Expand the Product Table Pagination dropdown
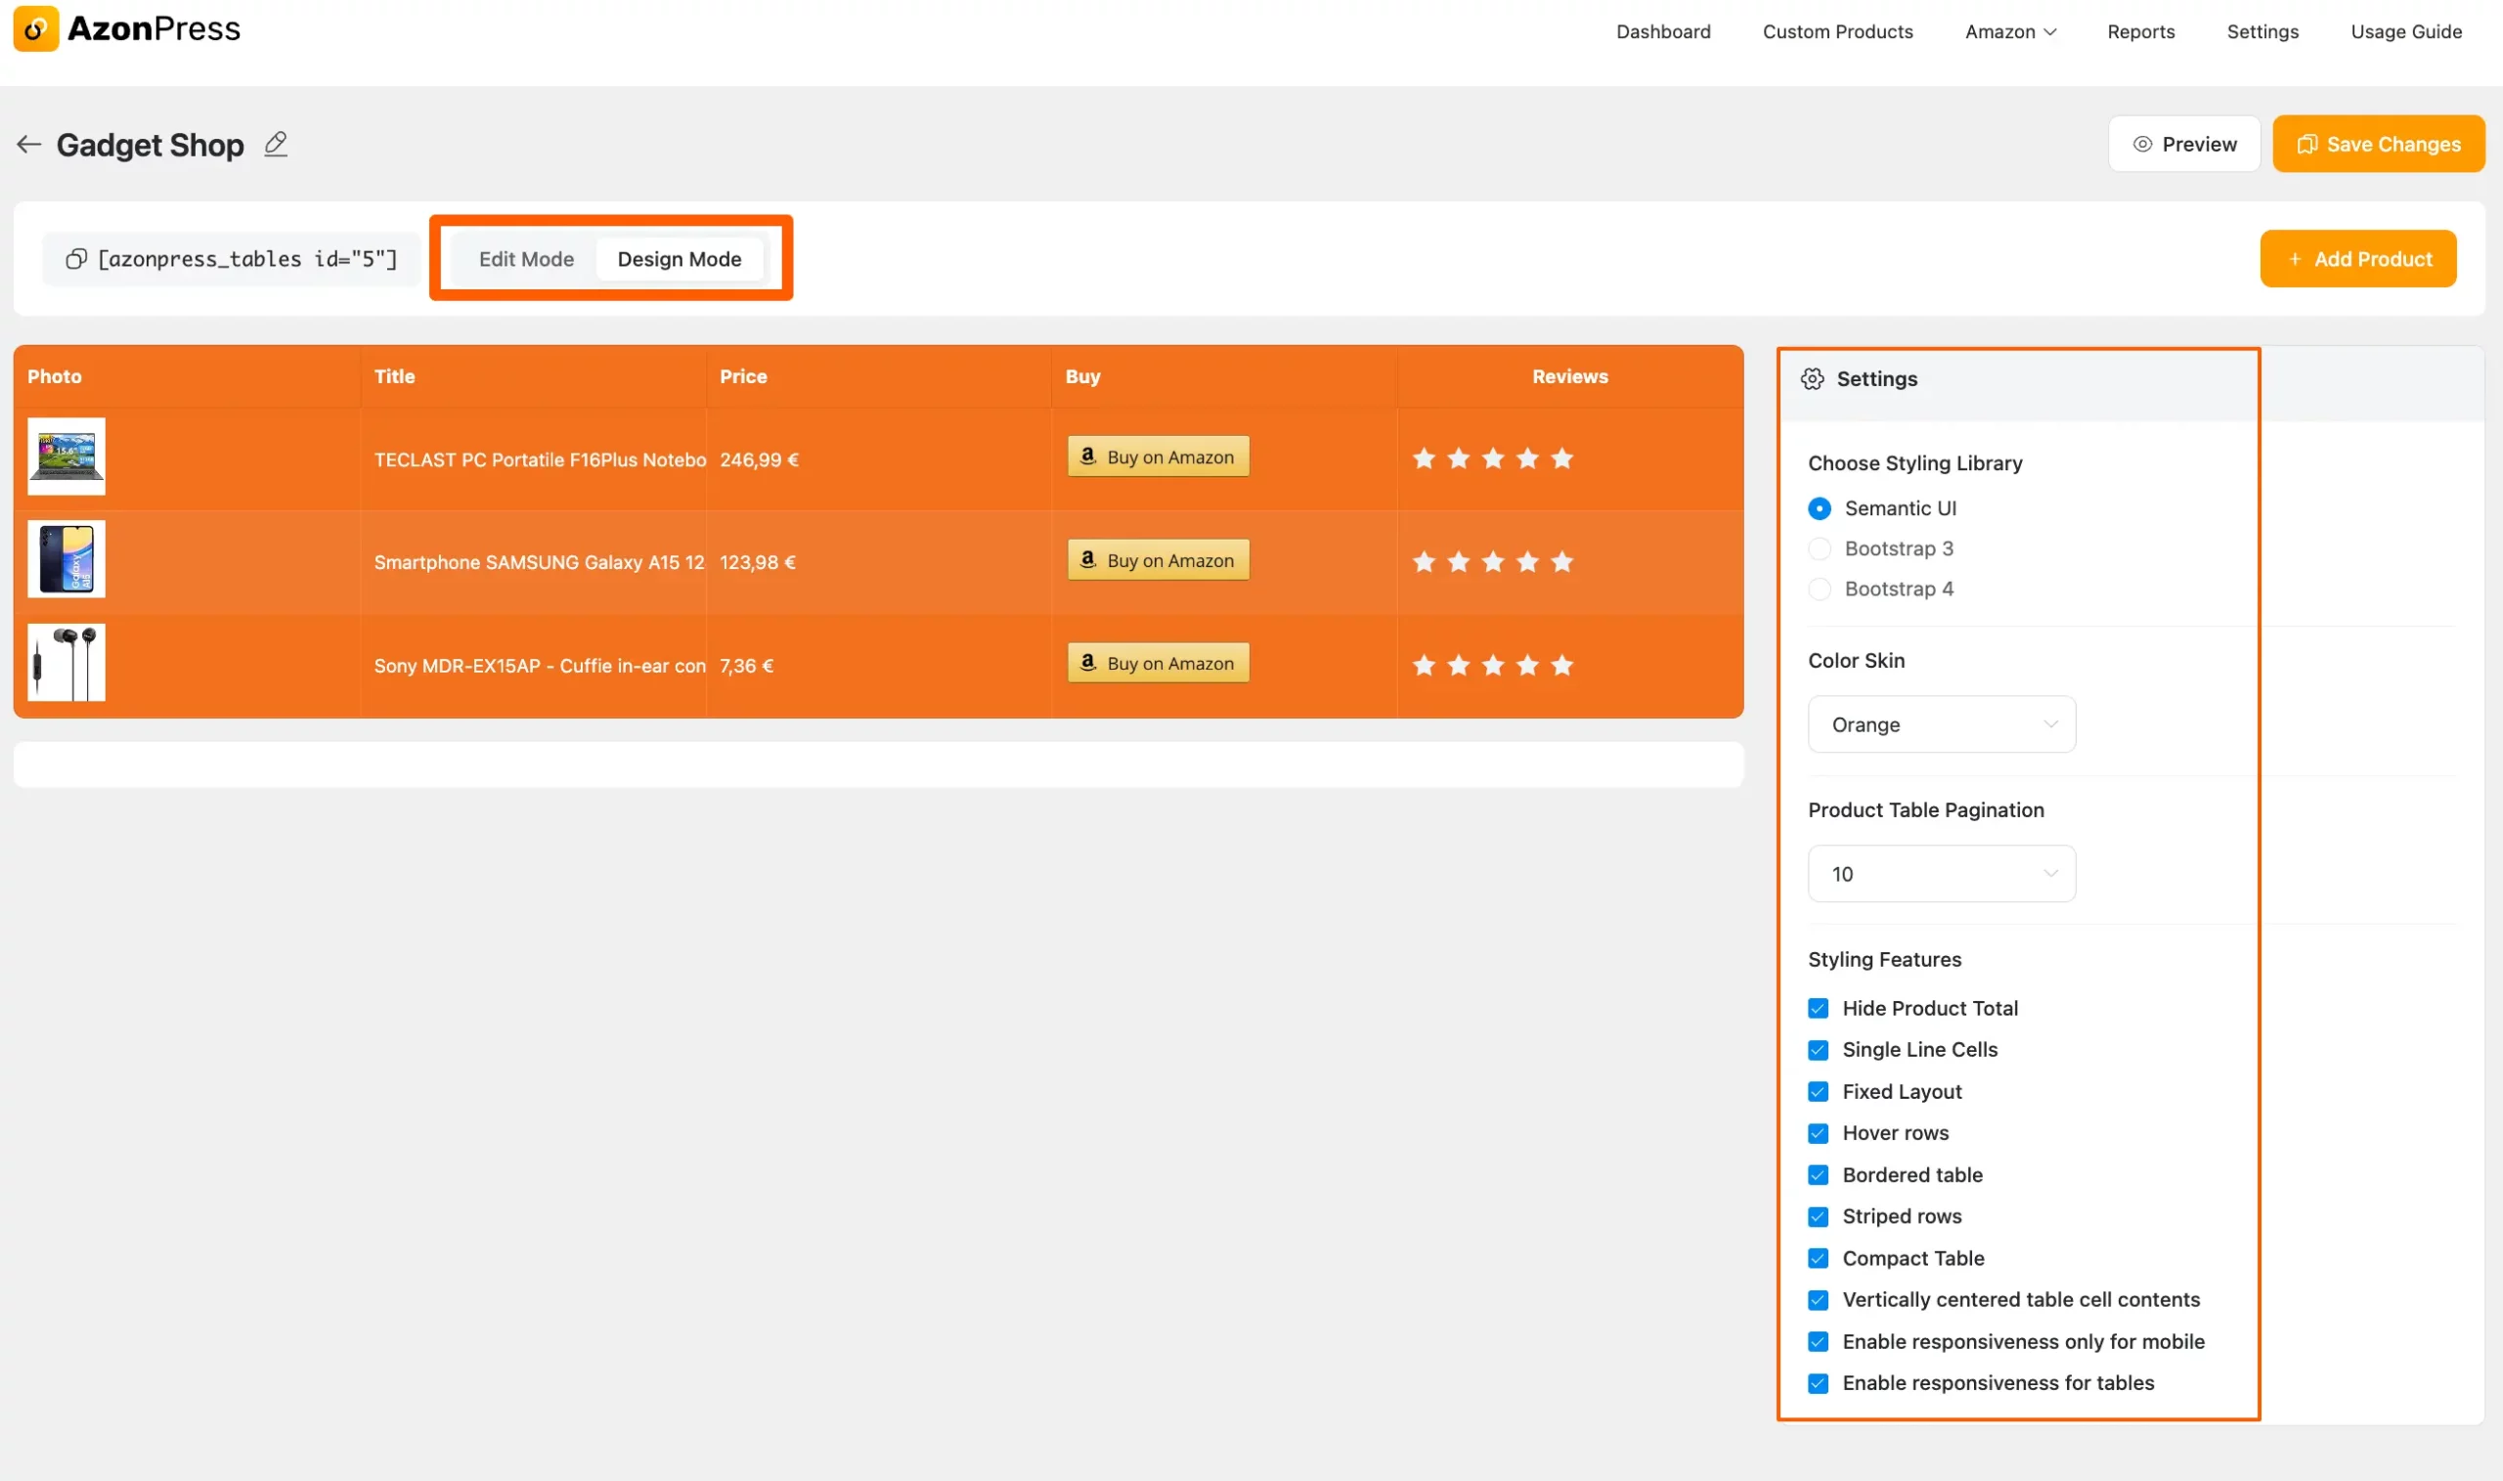The width and height of the screenshot is (2503, 1481). [x=1941, y=873]
